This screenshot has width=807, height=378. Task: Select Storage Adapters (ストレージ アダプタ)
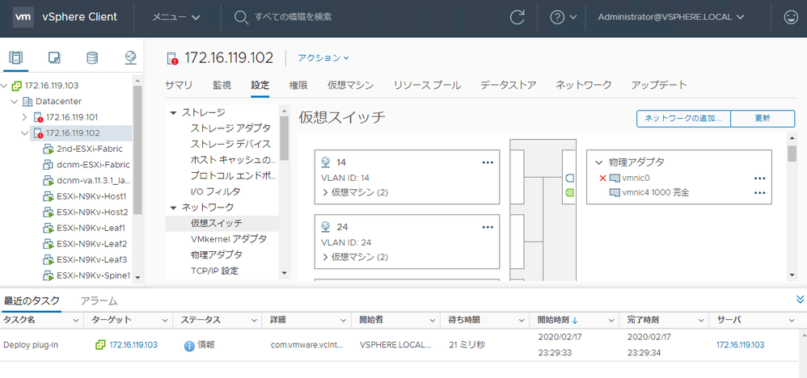(230, 128)
